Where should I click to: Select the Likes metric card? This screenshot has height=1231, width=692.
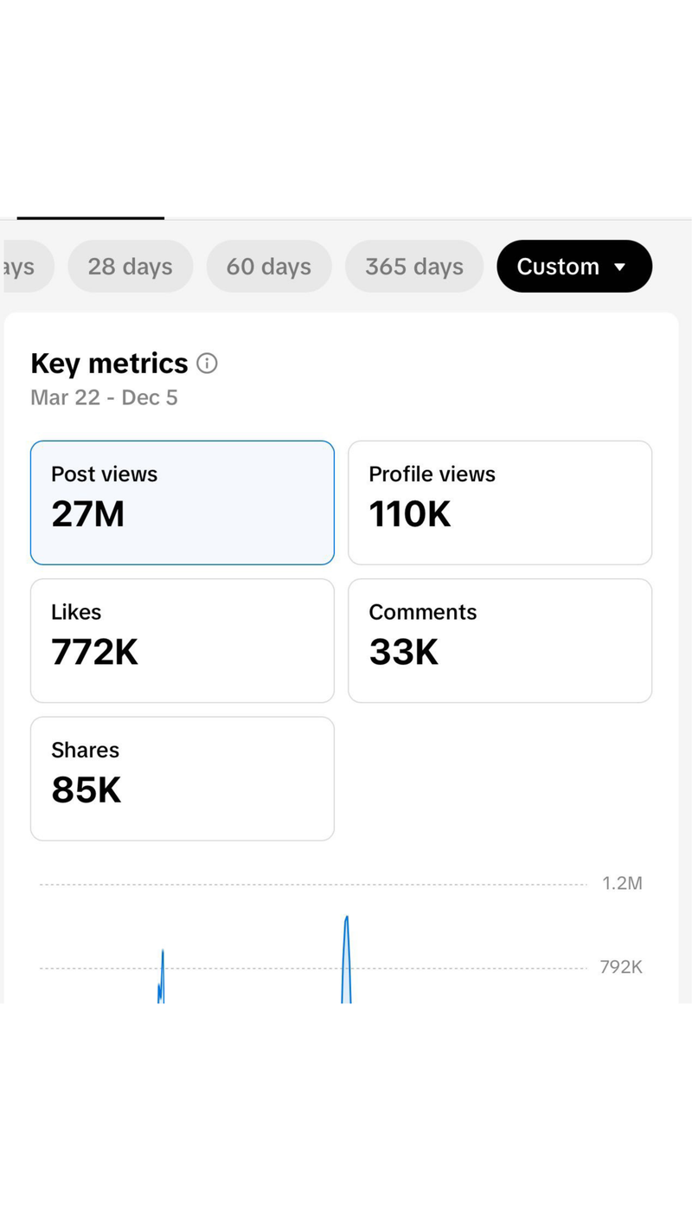click(182, 640)
